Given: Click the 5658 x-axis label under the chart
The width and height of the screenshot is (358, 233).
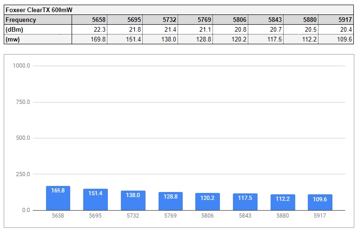Looking at the screenshot, I should (58, 216).
